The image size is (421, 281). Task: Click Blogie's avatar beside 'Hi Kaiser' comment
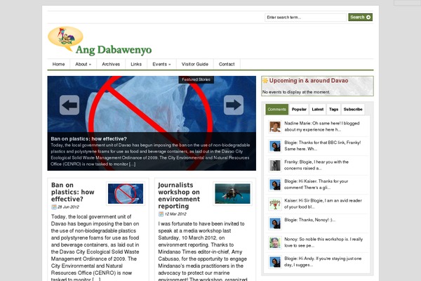point(275,185)
